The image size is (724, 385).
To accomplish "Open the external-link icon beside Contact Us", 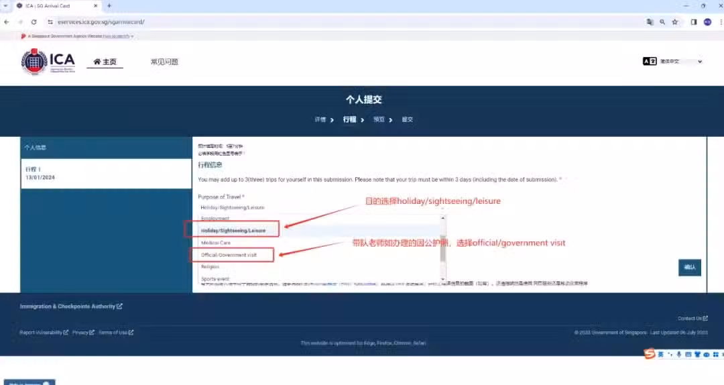I will coord(705,318).
